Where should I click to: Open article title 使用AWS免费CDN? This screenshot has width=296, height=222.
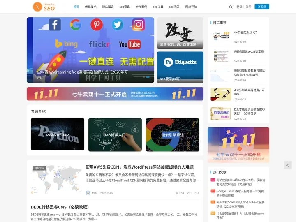(x=139, y=167)
